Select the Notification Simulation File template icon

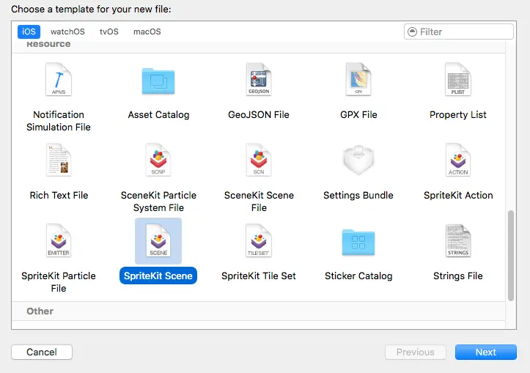tap(59, 80)
